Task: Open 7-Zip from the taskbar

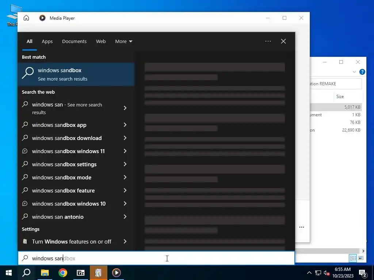Action: pos(81,273)
